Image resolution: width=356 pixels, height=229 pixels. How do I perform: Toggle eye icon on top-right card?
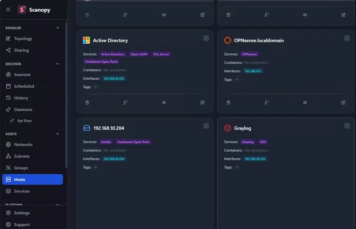click(x=305, y=15)
